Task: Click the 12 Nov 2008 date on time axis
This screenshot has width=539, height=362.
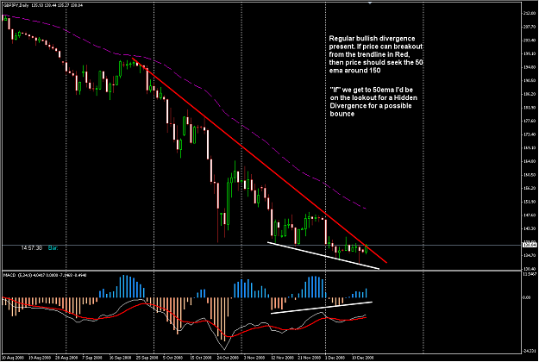Action: point(282,358)
